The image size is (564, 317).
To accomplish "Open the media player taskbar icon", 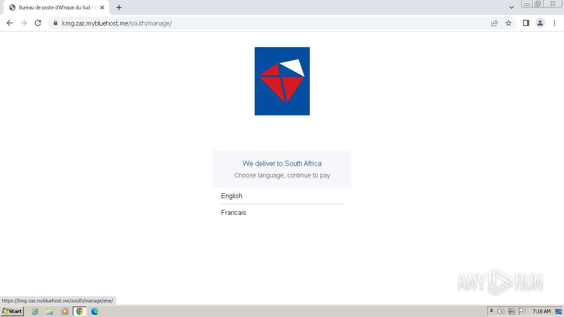I will (x=65, y=311).
